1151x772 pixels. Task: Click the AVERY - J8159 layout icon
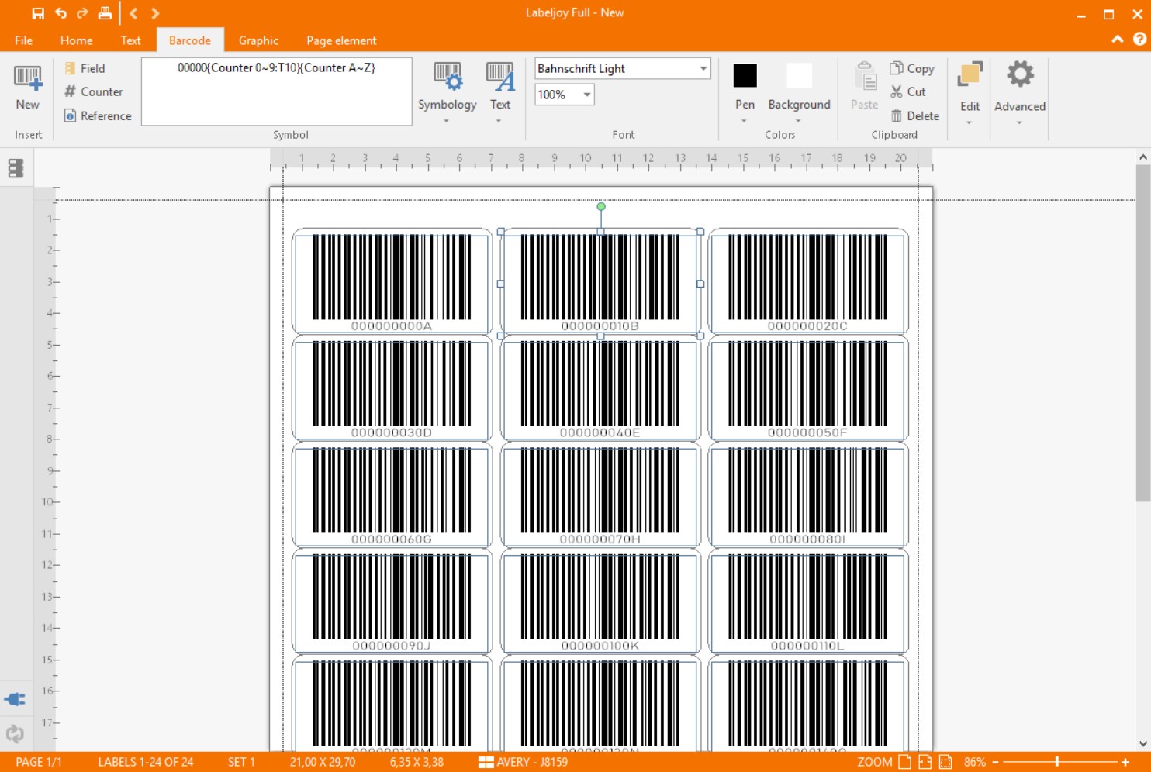[486, 762]
